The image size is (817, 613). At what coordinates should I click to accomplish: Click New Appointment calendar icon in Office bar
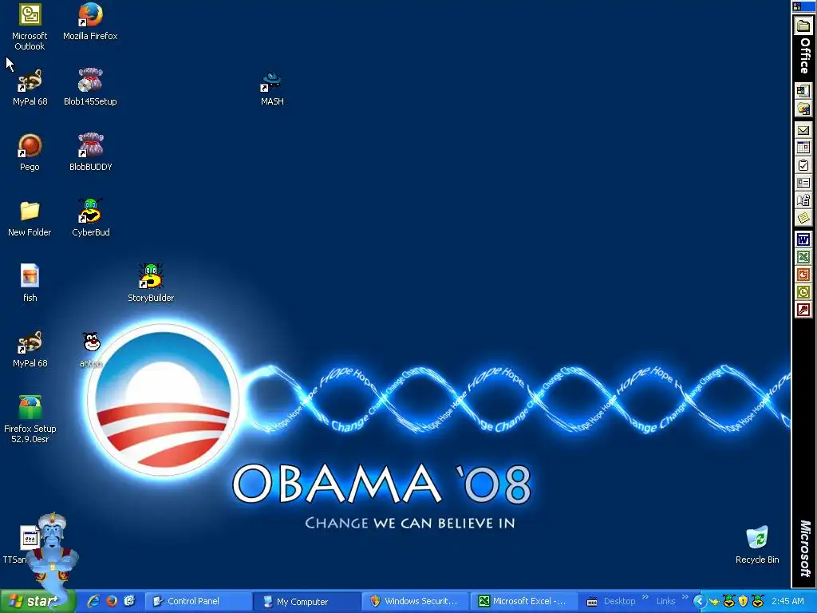pos(803,148)
